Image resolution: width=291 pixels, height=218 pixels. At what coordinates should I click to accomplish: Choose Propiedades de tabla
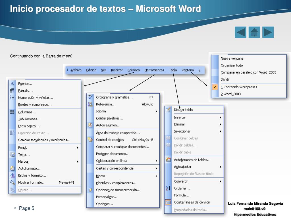(x=191, y=210)
